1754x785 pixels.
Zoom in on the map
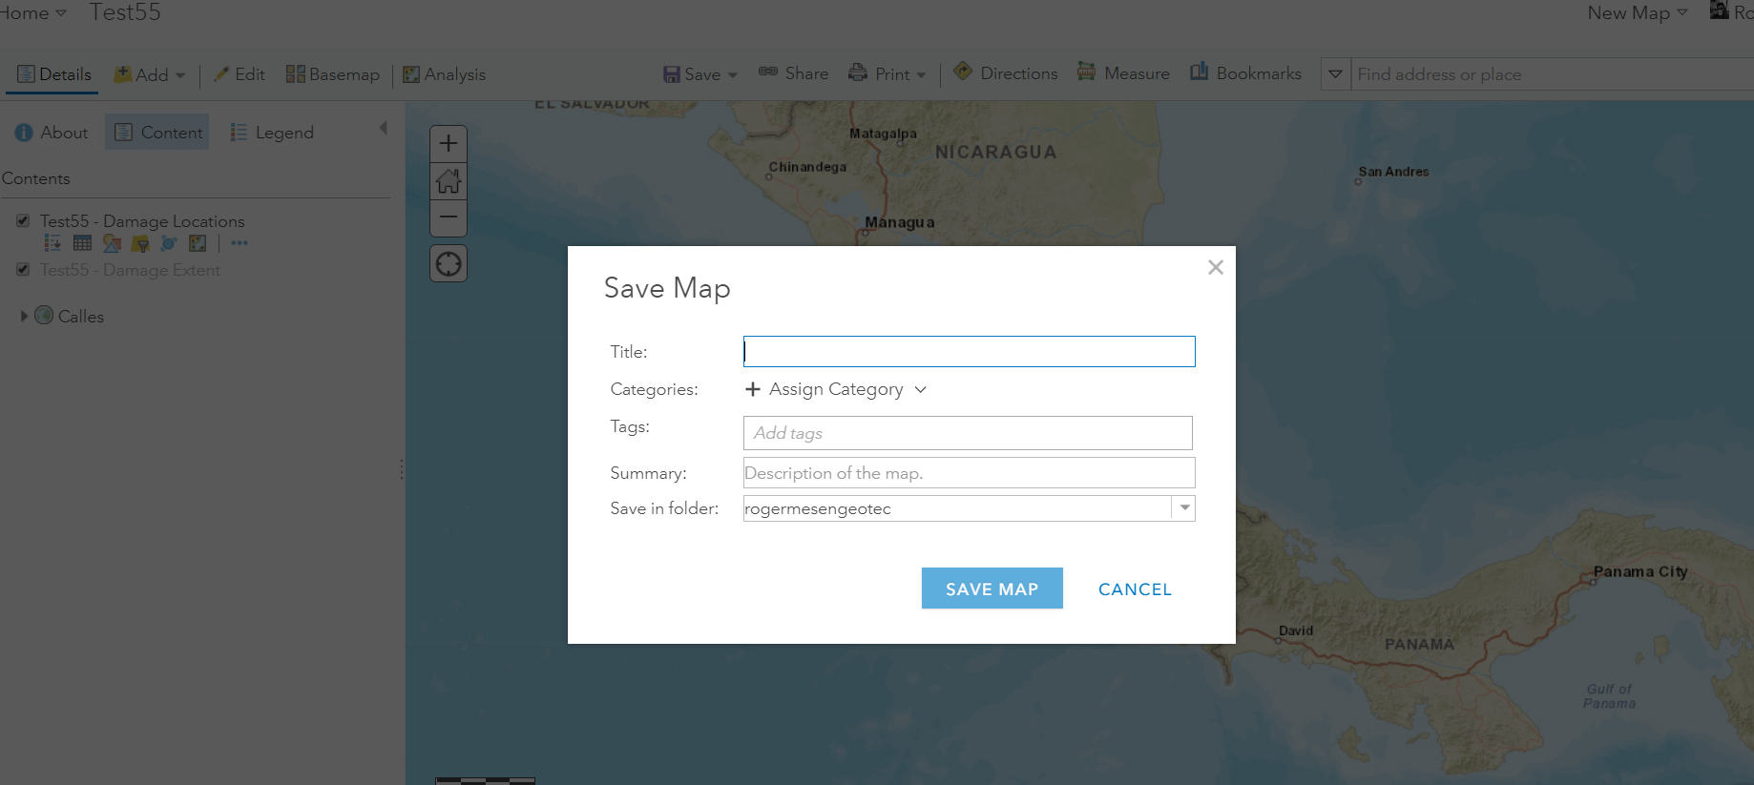pos(449,144)
